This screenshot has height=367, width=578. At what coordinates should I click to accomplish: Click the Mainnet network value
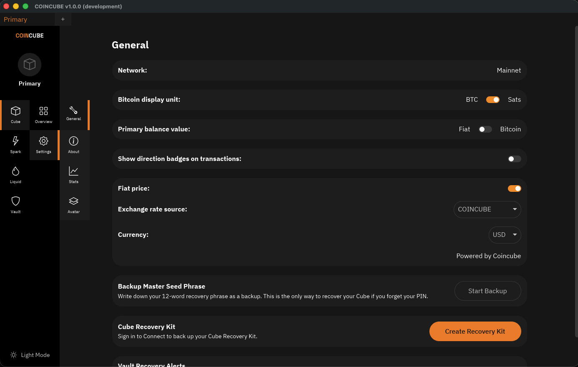coord(509,70)
